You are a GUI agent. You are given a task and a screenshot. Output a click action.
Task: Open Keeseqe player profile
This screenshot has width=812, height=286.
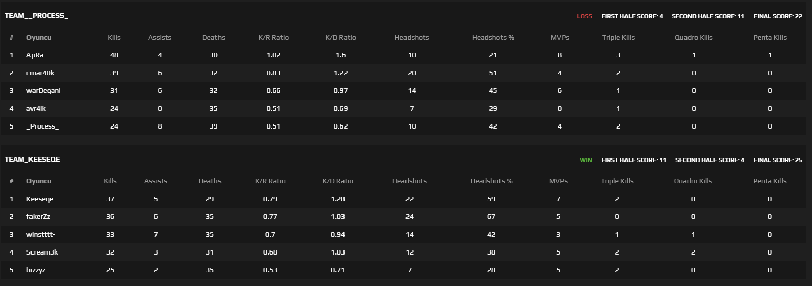click(x=40, y=199)
